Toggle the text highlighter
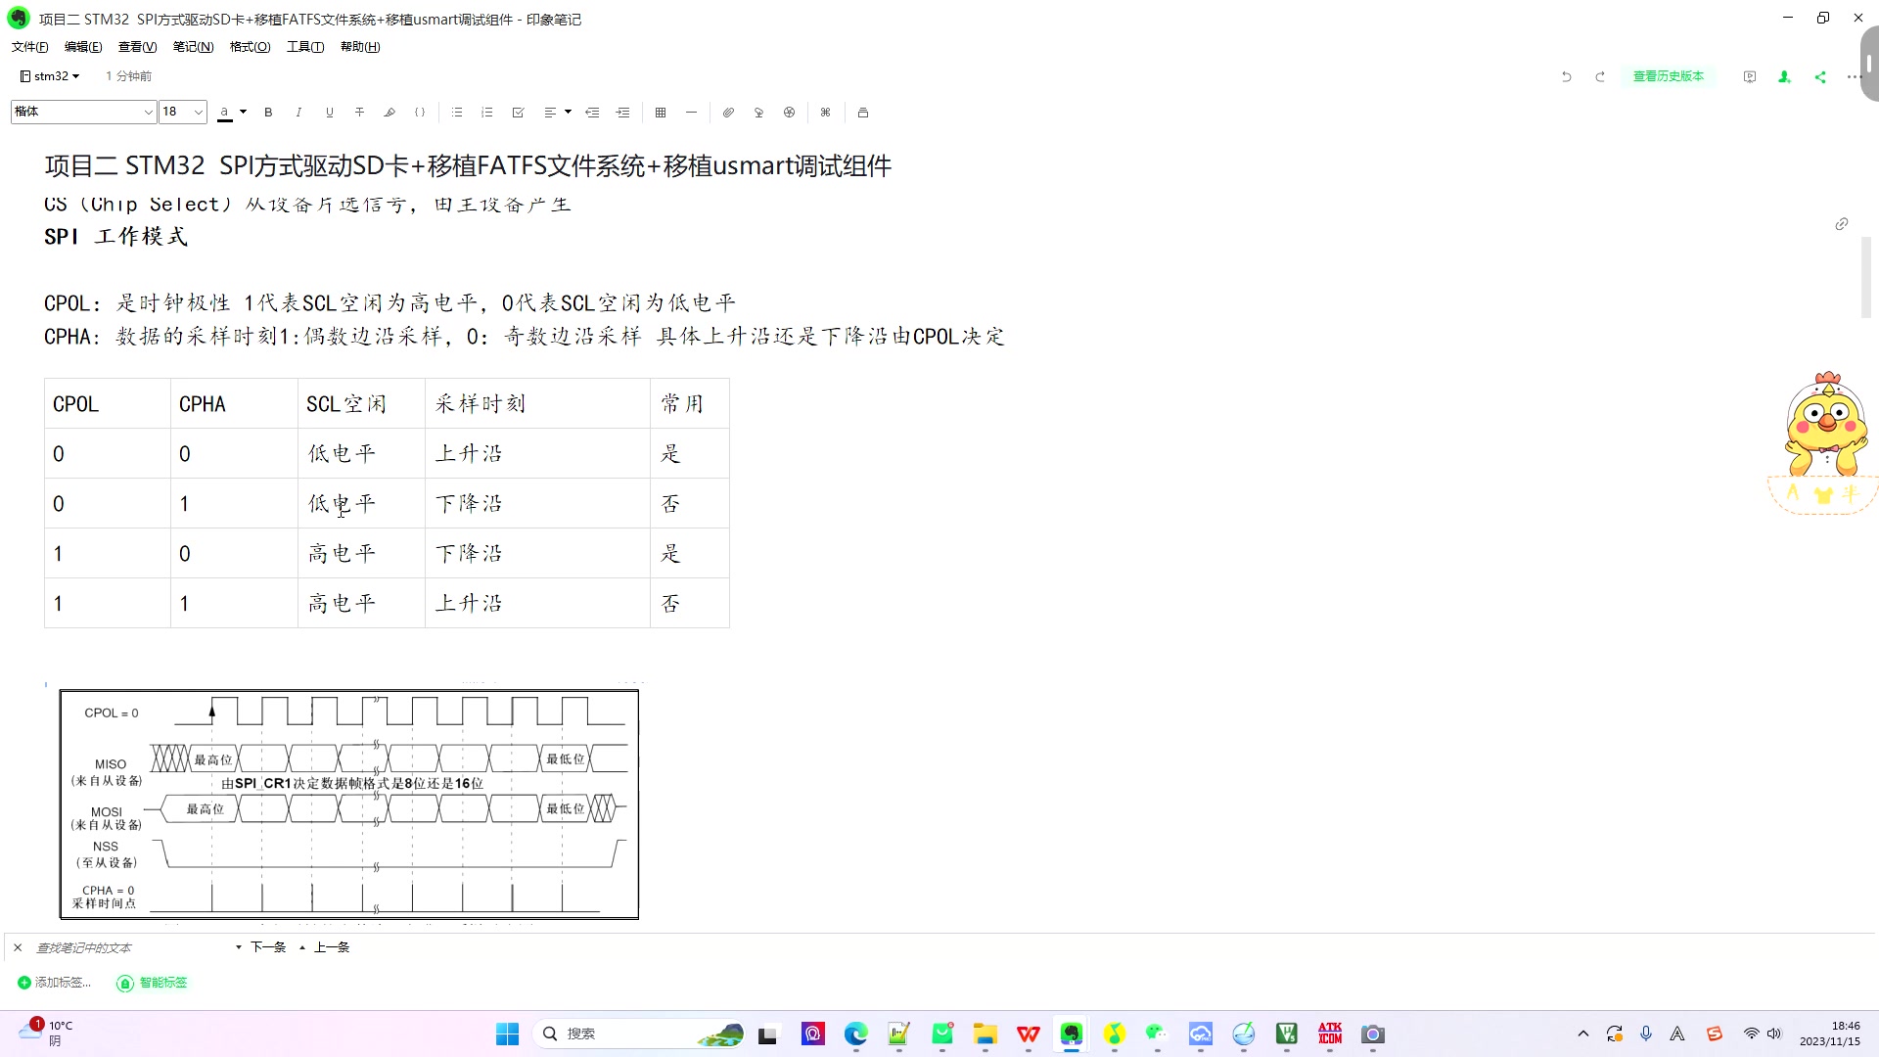This screenshot has height=1057, width=1879. pos(390,113)
